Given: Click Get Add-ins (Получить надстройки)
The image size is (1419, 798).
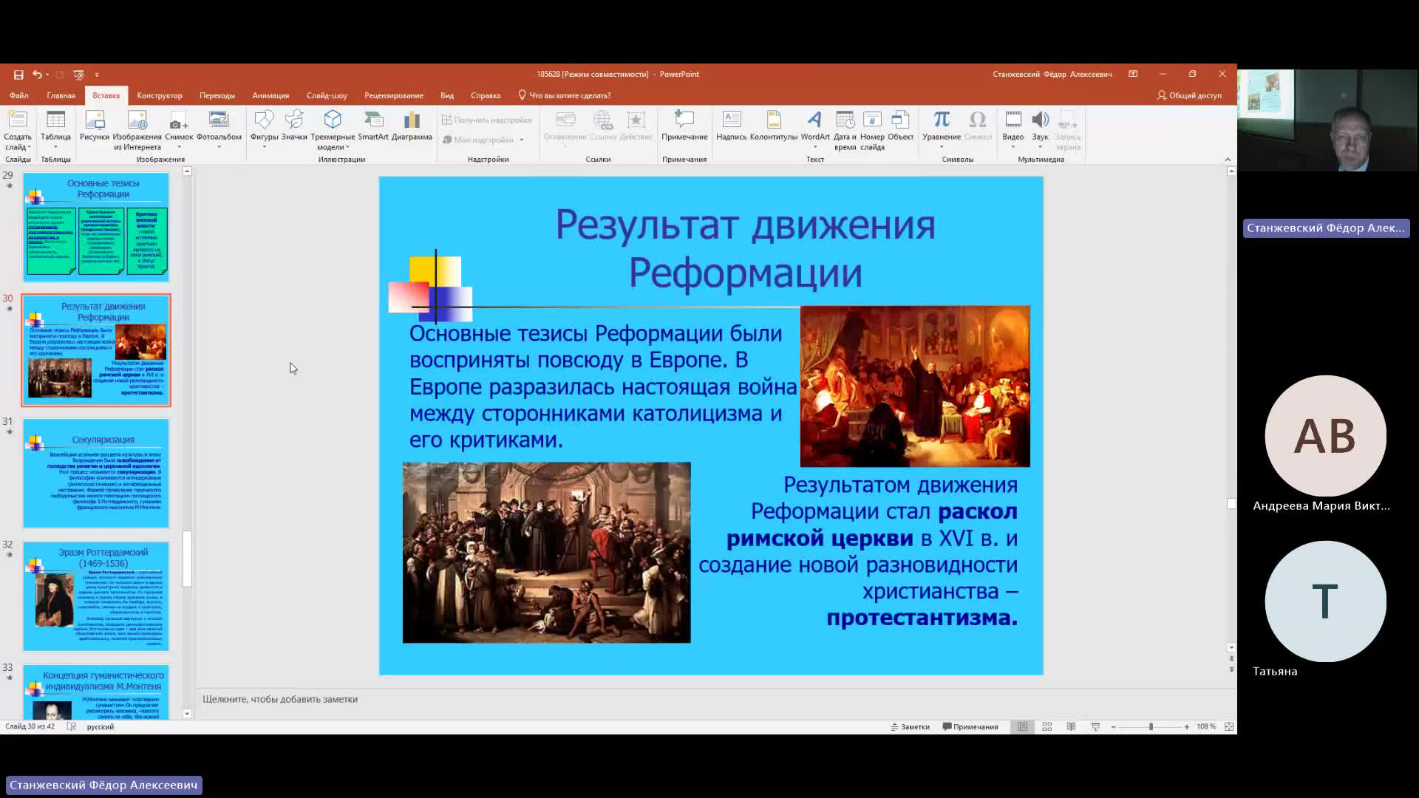Looking at the screenshot, I should [487, 120].
